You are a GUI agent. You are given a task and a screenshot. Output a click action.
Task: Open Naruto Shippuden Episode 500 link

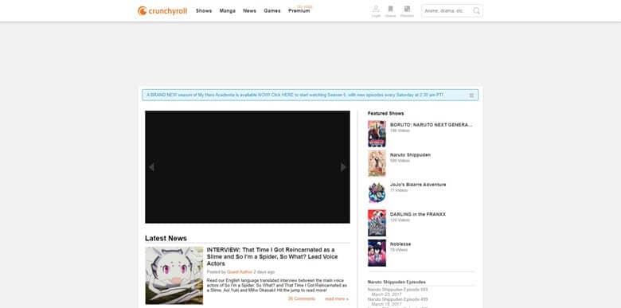[397, 290]
